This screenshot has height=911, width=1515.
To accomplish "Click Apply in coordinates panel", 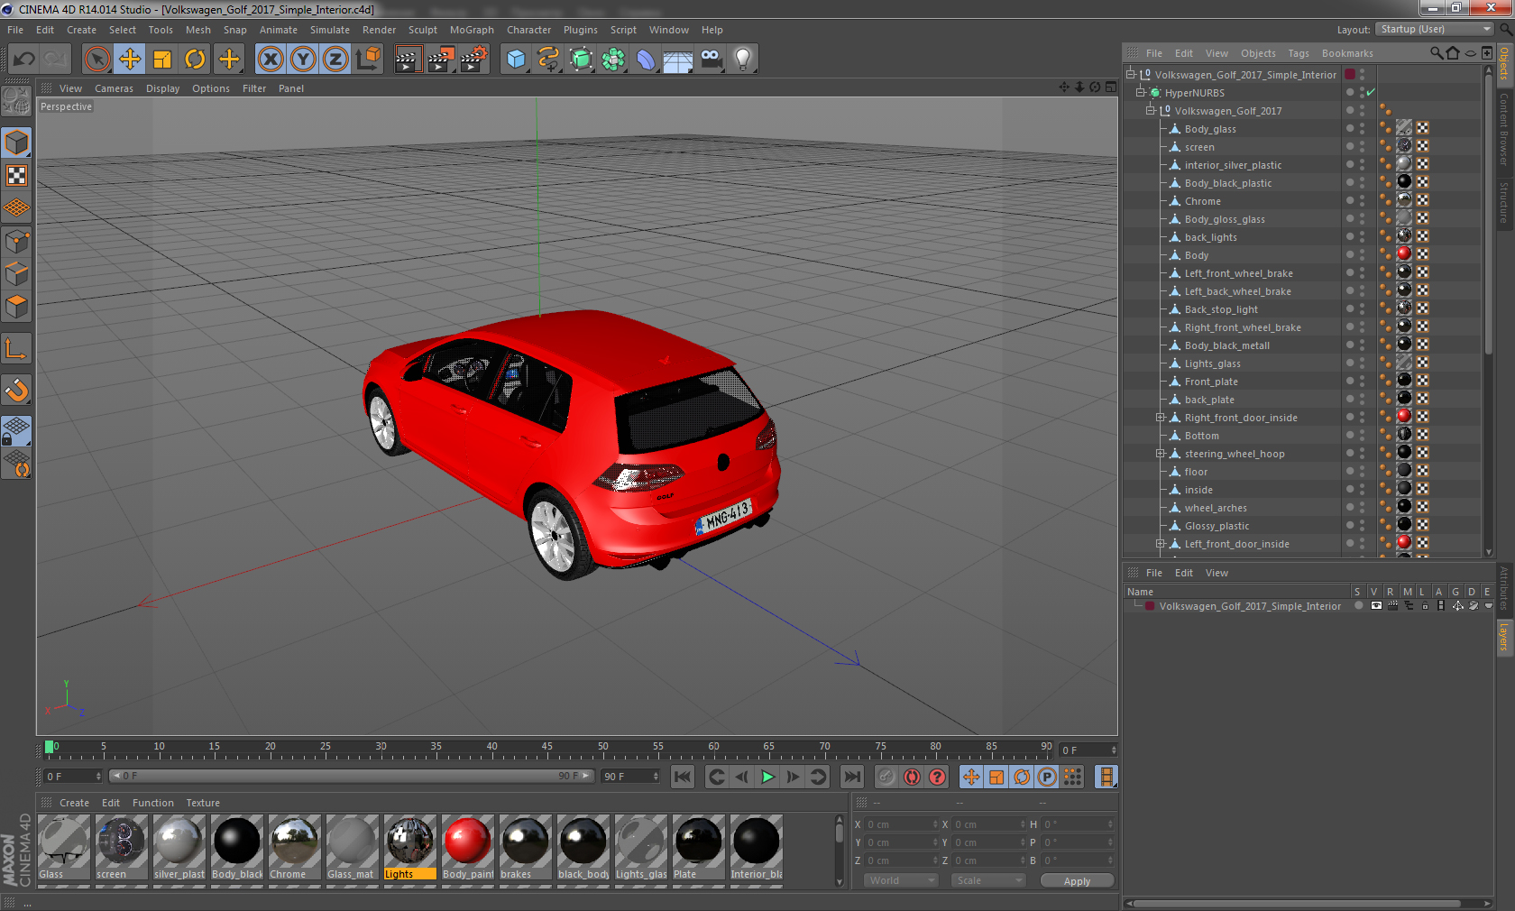I will (x=1077, y=881).
